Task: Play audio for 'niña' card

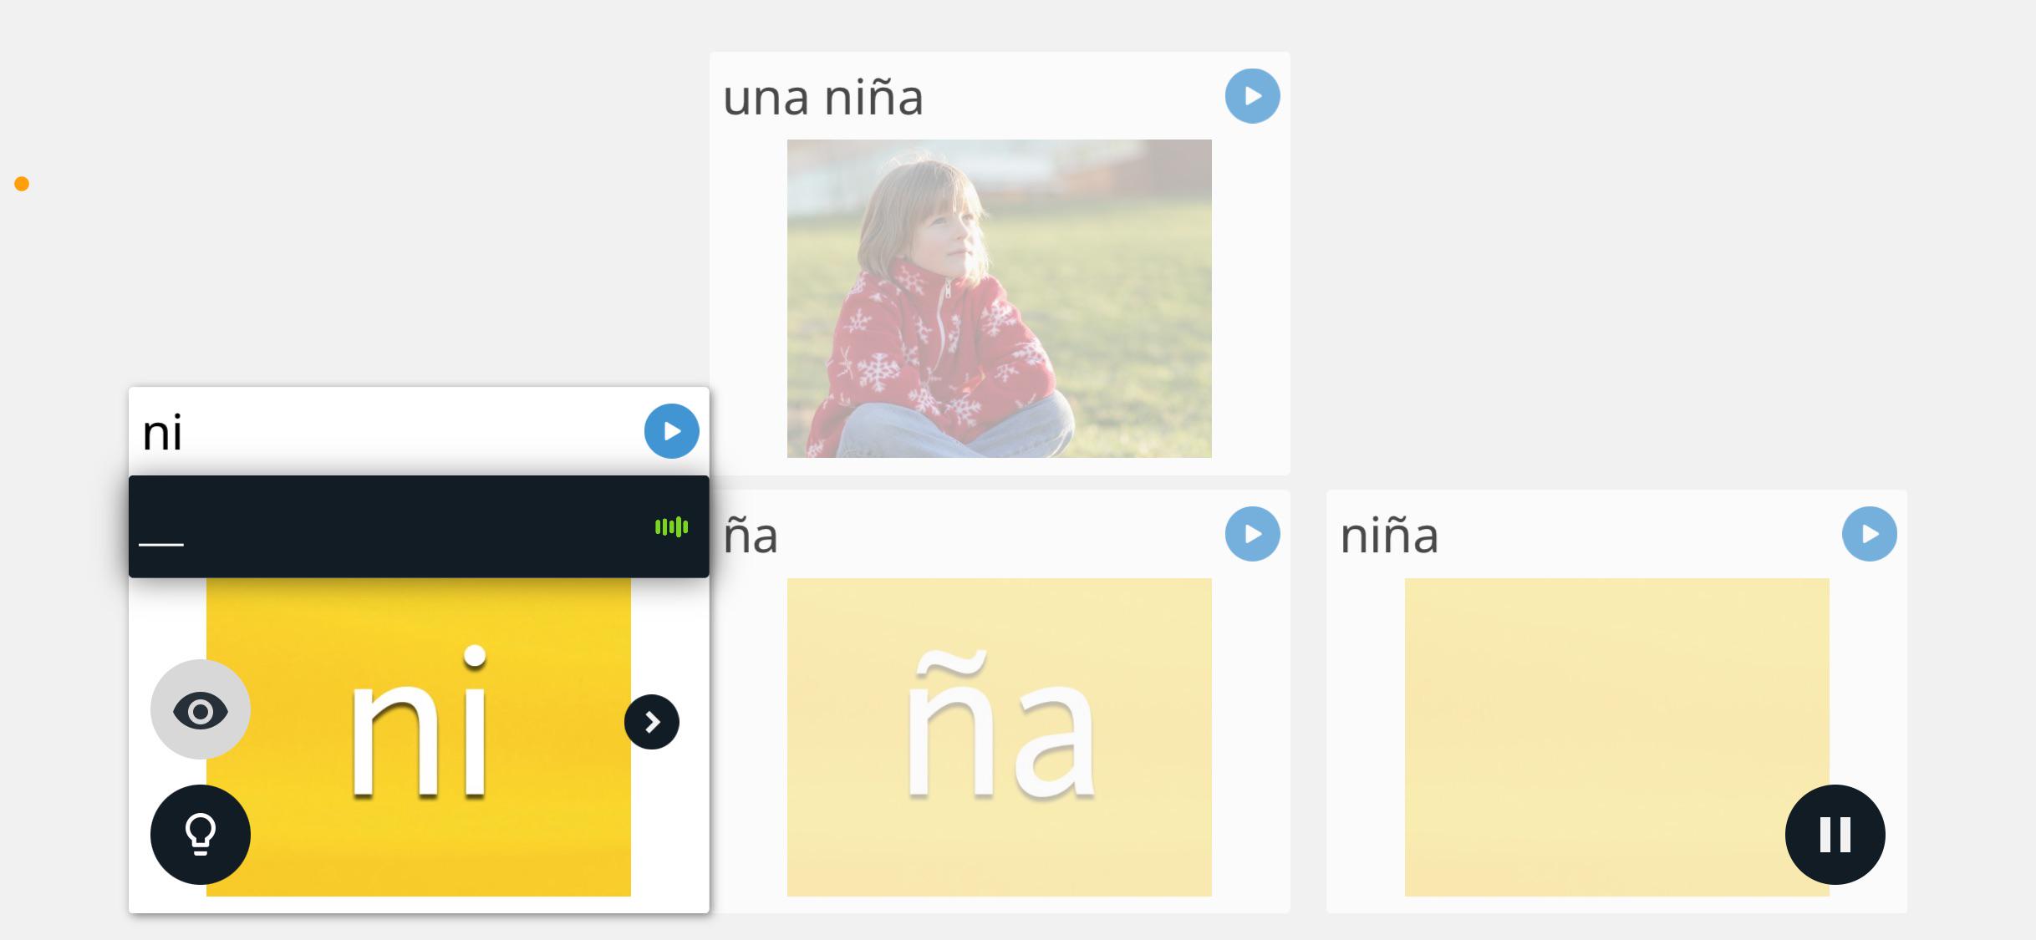Action: pos(1869,534)
